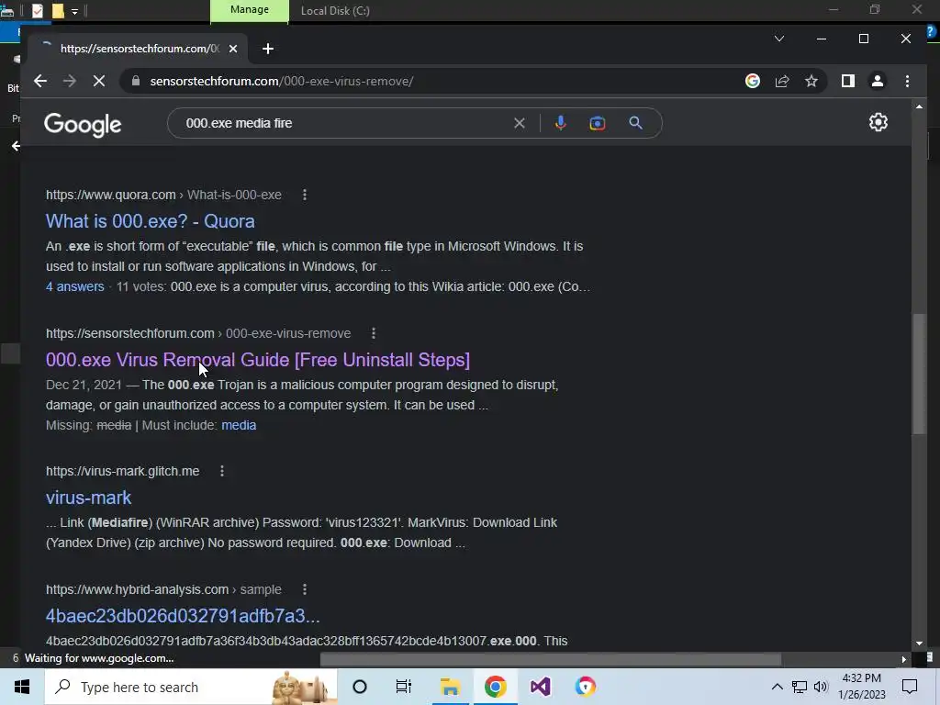Close the sensorstechforum tab
This screenshot has height=705, width=940.
tap(233, 49)
